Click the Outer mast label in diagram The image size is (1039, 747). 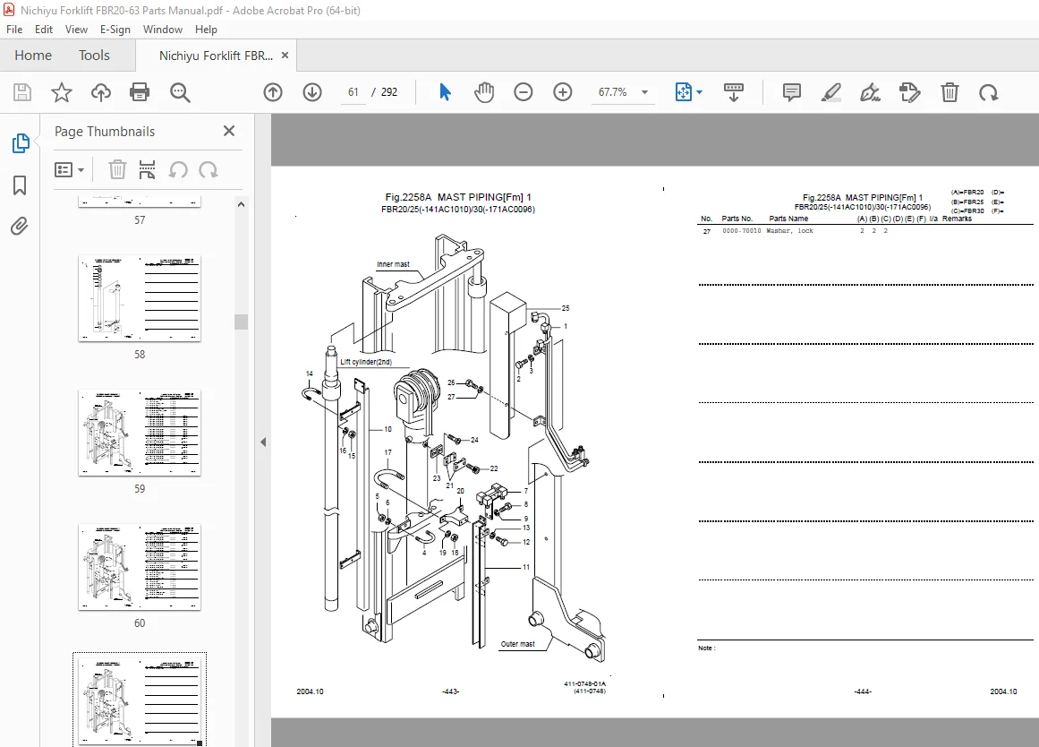pos(517,644)
